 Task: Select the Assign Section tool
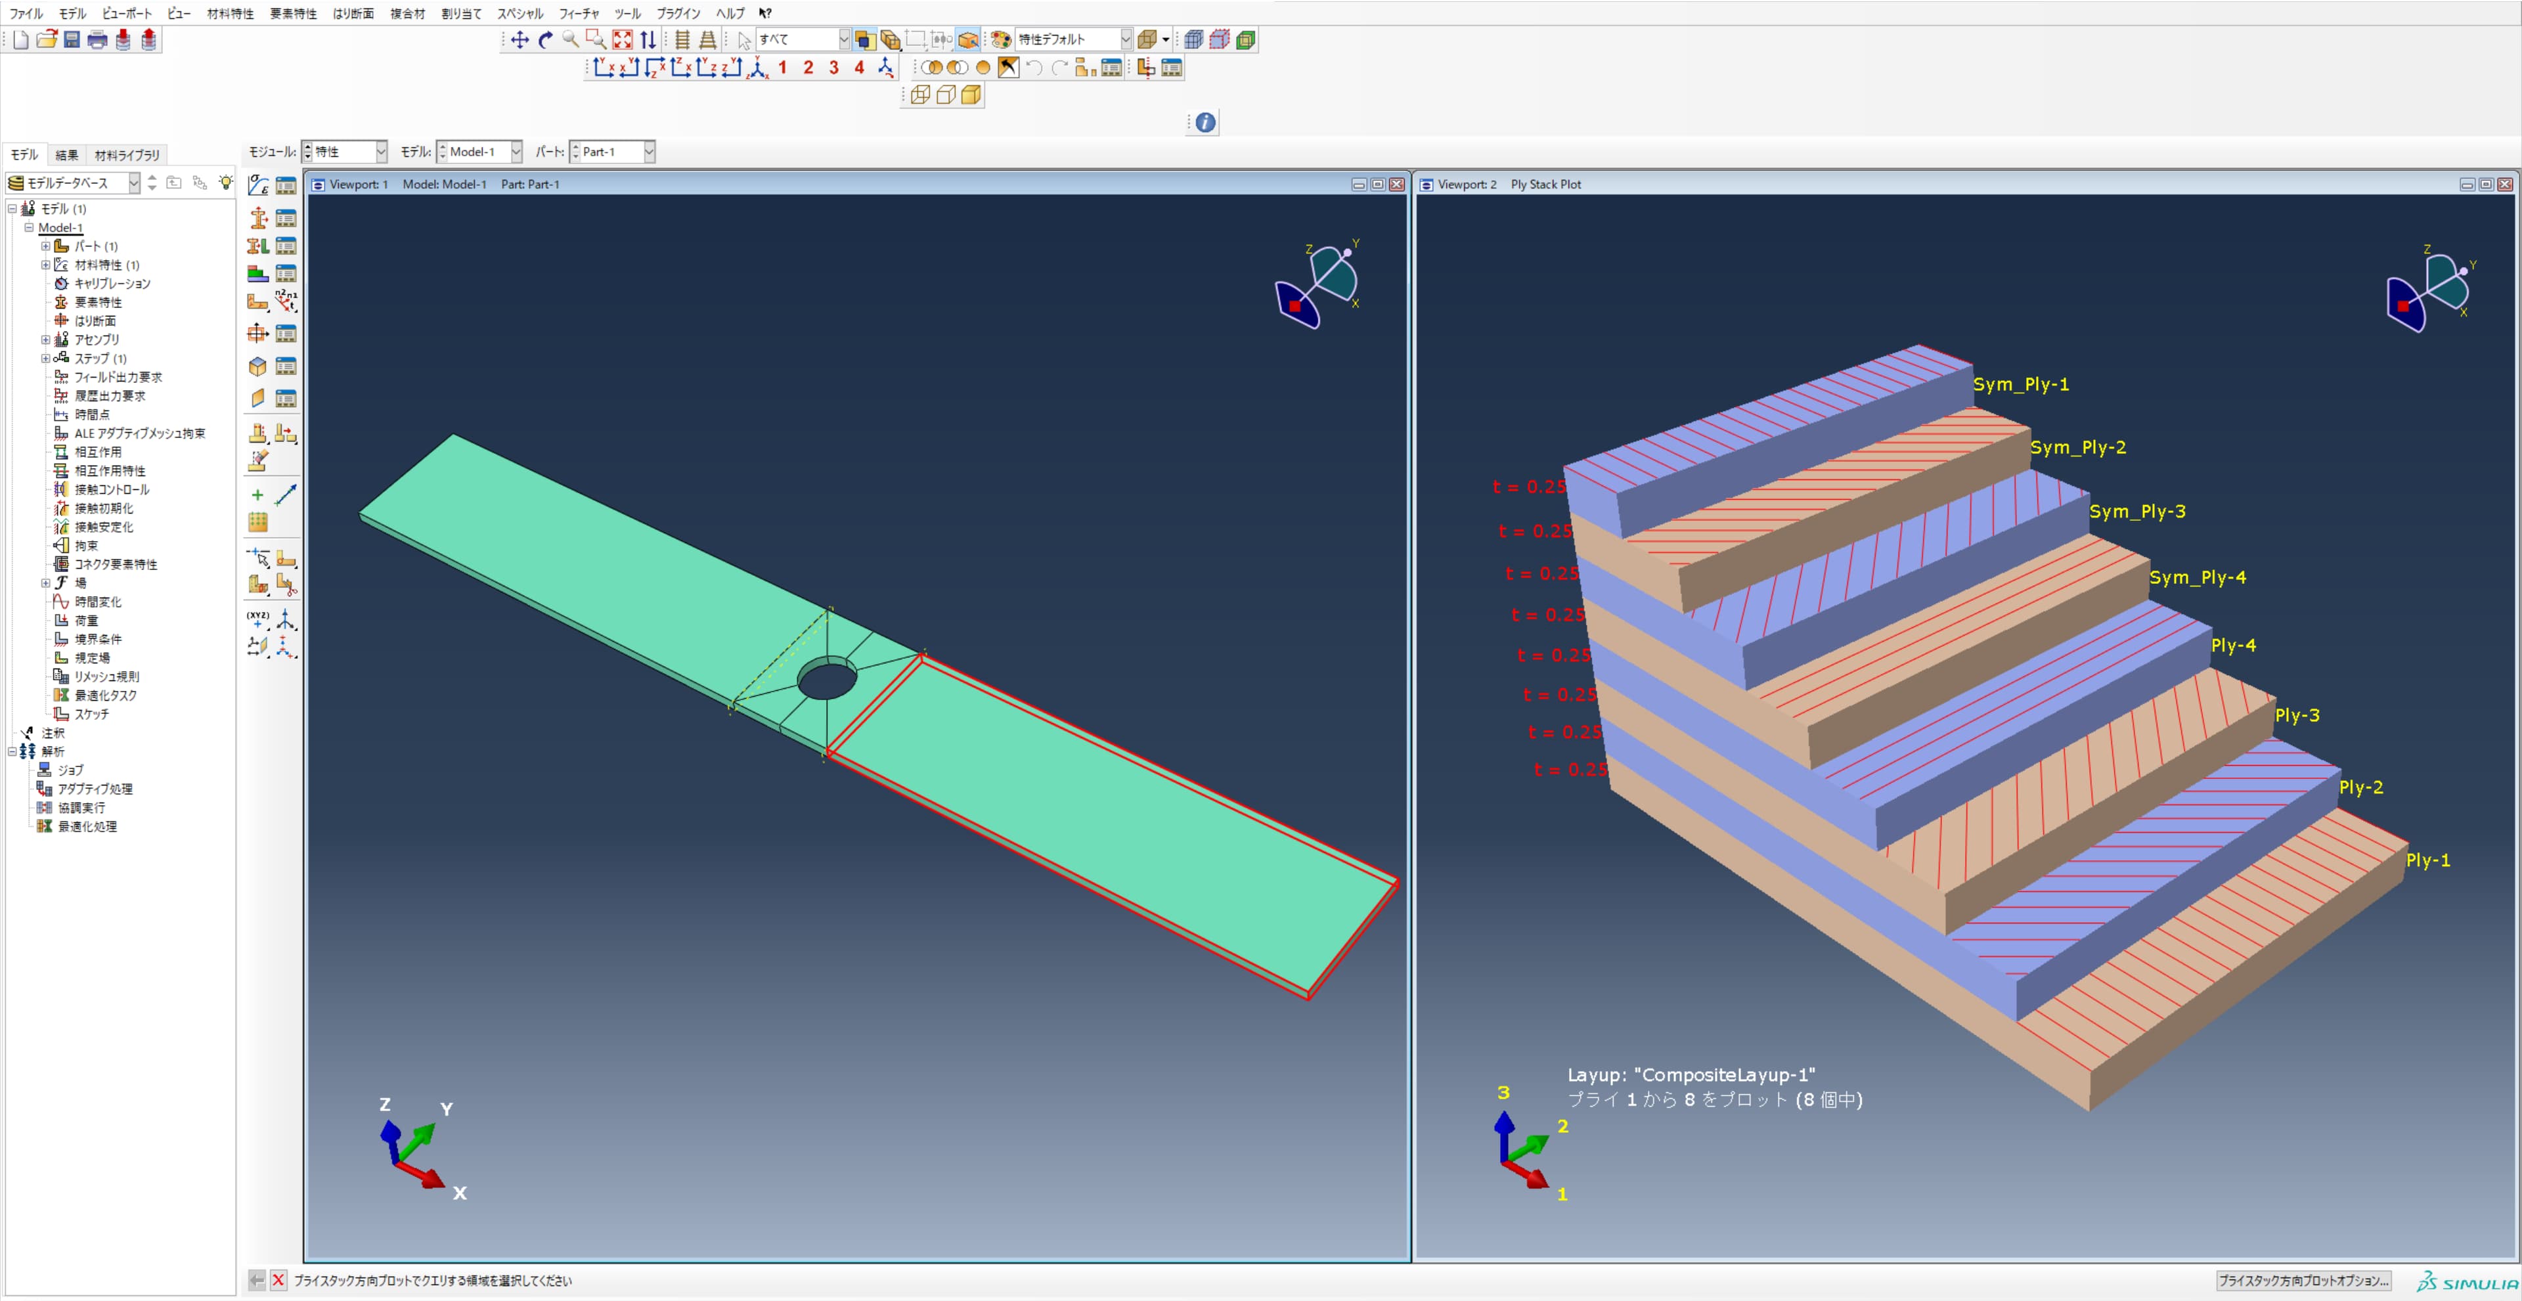259,246
